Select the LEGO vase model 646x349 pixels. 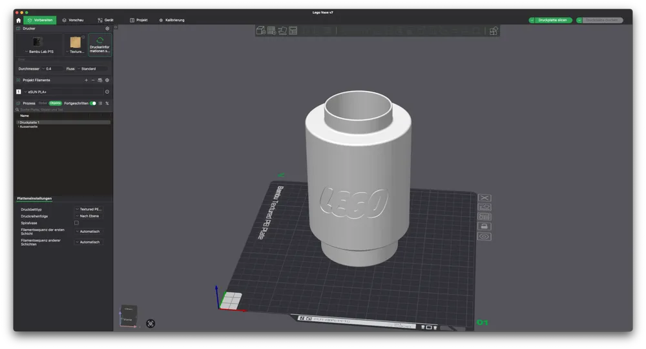pos(358,178)
